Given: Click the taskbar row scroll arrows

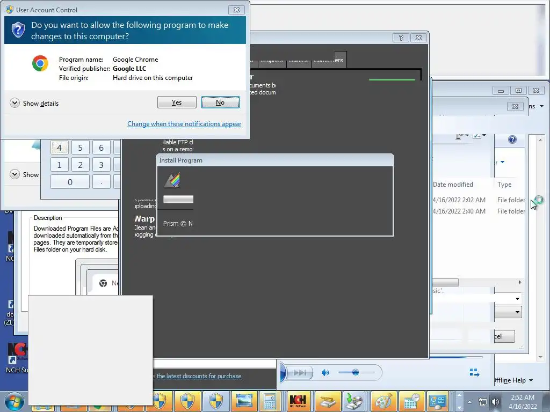Looking at the screenshot, I should pos(459,401).
